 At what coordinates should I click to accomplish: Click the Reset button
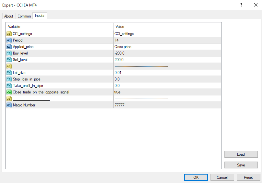248,177
